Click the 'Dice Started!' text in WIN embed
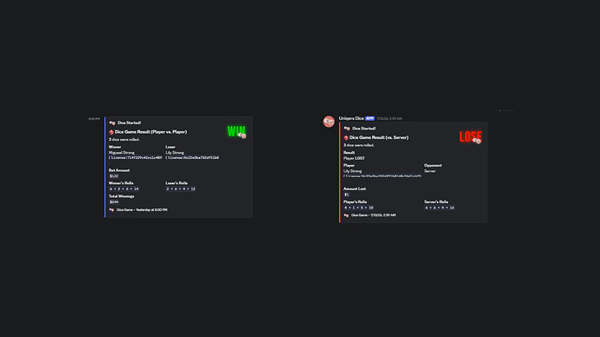The height and width of the screenshot is (337, 600). pyautogui.click(x=130, y=122)
